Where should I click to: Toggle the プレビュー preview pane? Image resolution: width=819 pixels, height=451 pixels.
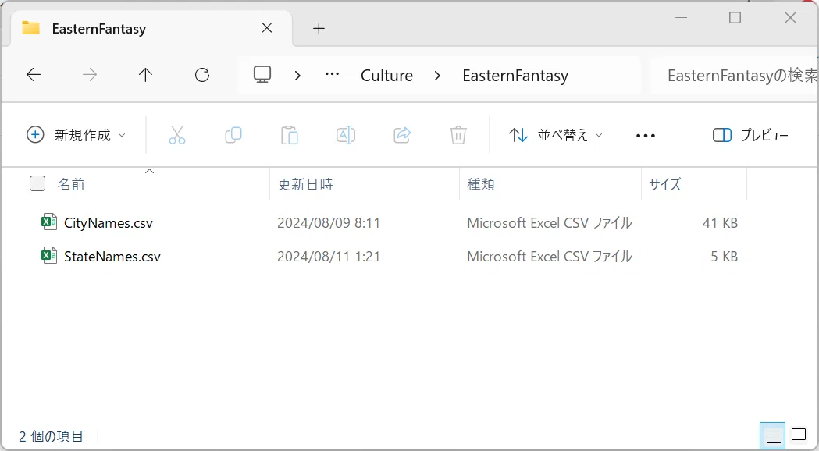pos(750,135)
